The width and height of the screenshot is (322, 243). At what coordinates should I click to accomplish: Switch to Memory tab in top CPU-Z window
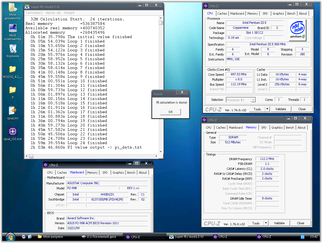(x=252, y=14)
